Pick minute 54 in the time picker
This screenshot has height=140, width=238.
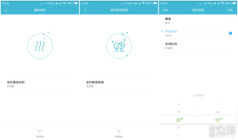[x=218, y=112]
